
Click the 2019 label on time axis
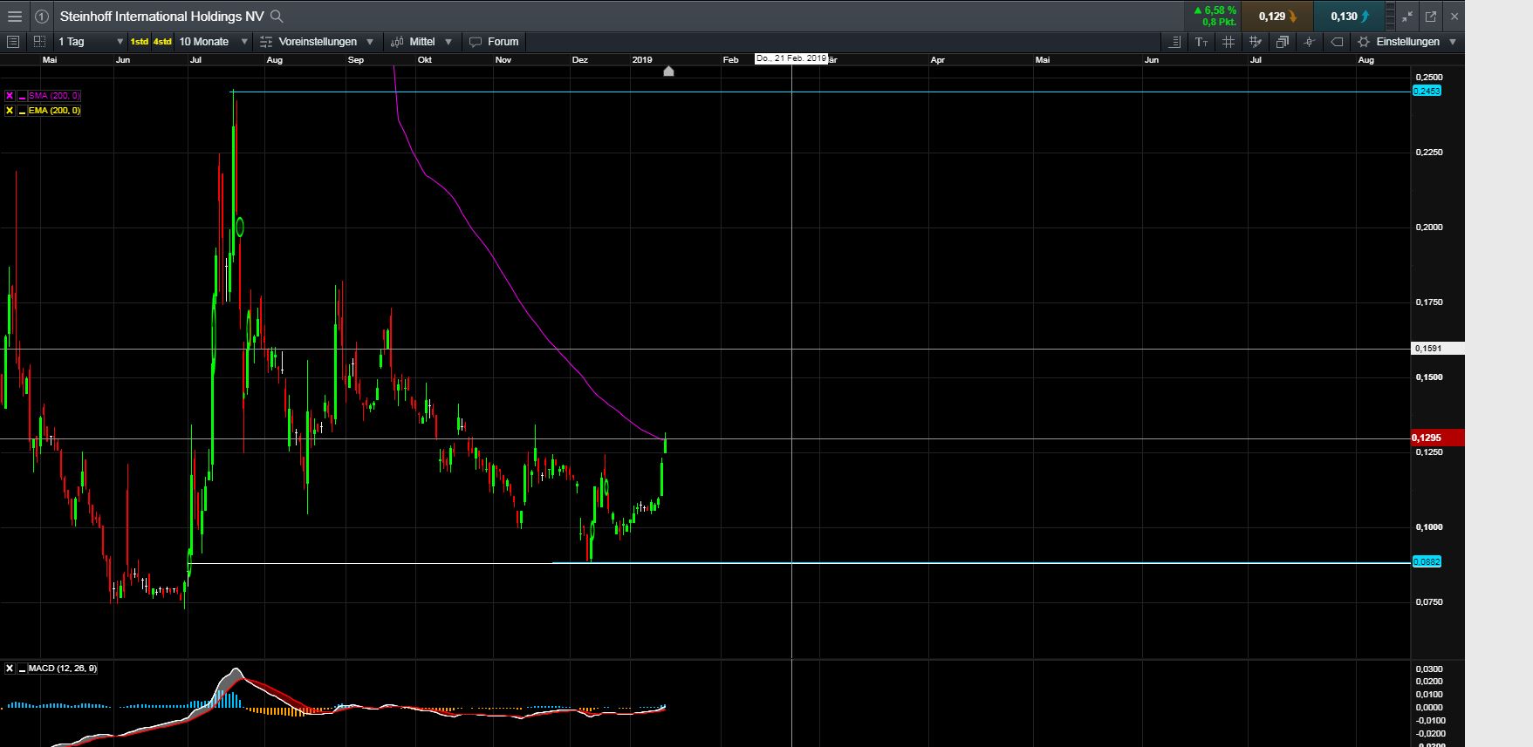(x=642, y=60)
